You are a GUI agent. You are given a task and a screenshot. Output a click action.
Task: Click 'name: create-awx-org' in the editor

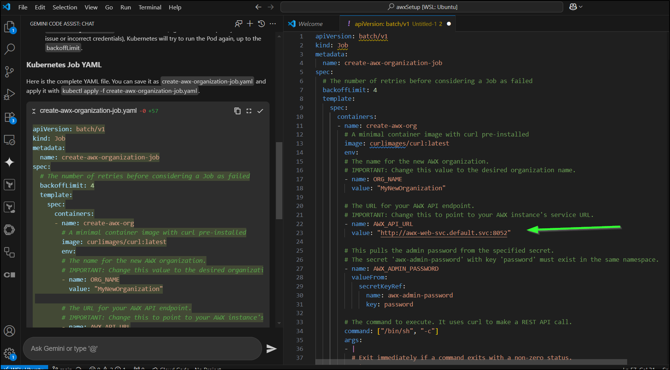(x=380, y=126)
